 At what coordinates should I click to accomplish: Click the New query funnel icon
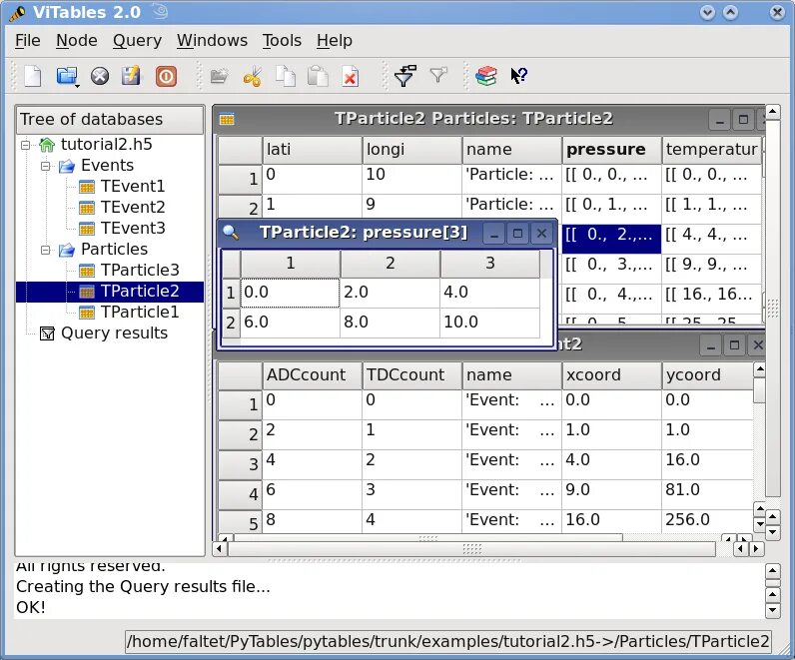405,76
